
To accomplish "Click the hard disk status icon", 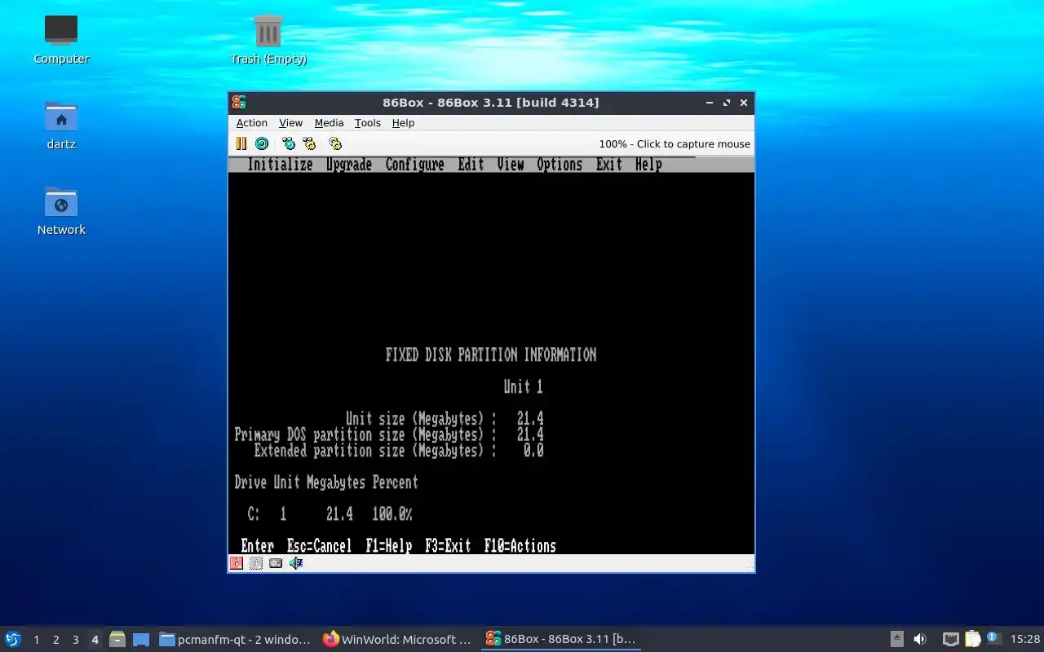I will coord(276,563).
